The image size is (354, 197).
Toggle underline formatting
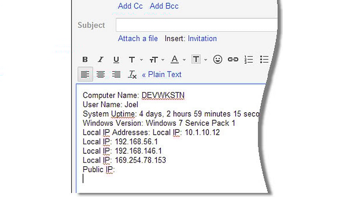click(x=116, y=59)
